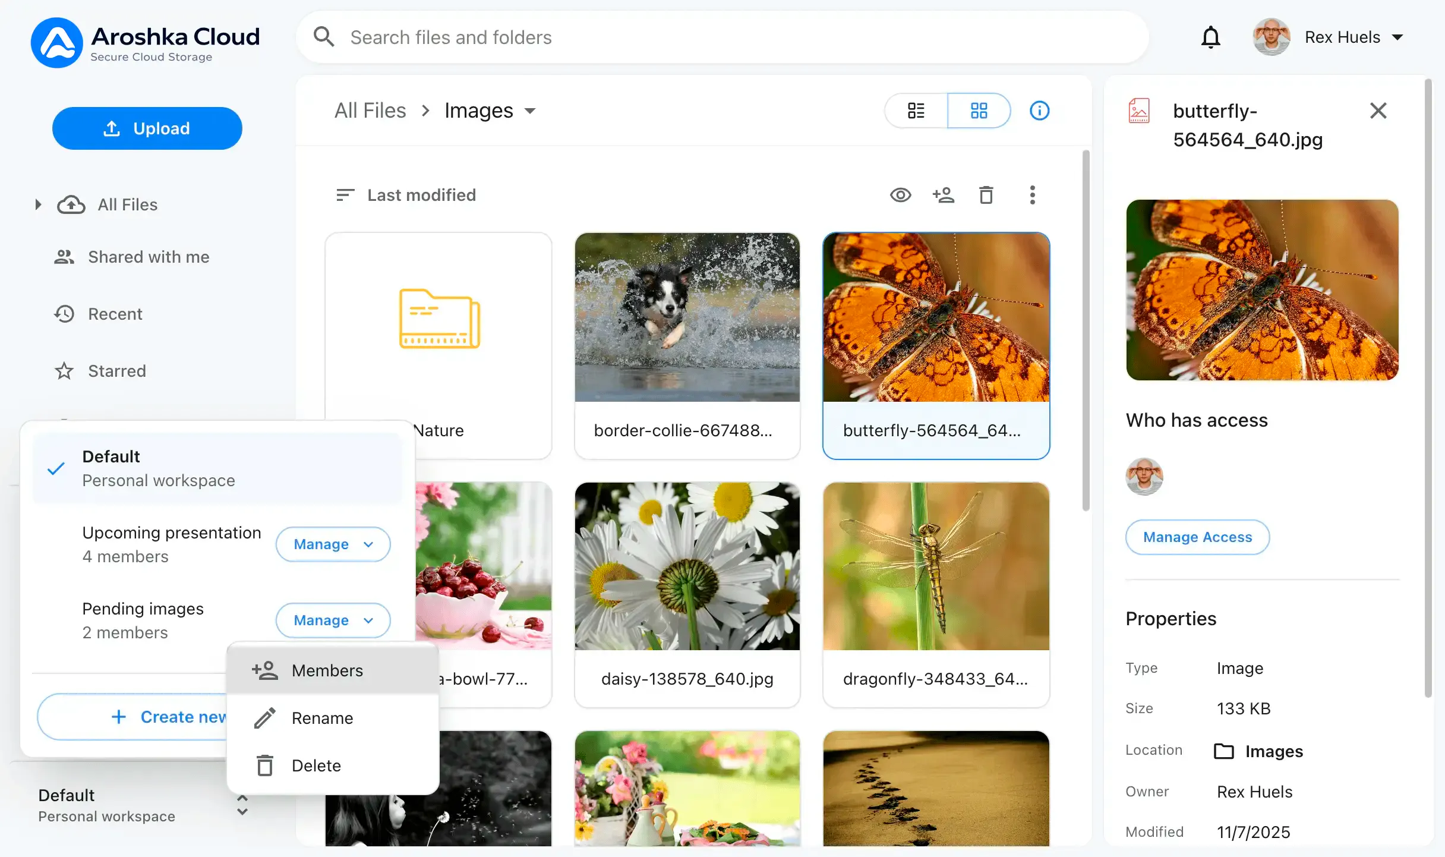This screenshot has width=1445, height=857.
Task: Click the All Files breadcrumb
Action: coord(370,111)
